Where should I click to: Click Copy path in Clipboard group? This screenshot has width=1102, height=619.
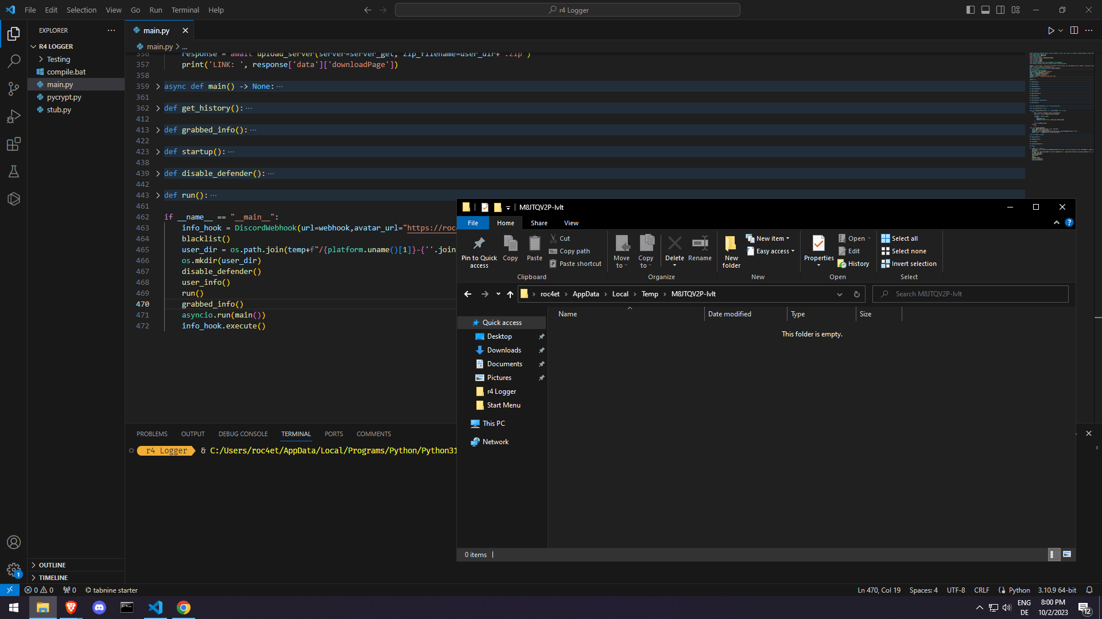coord(569,251)
